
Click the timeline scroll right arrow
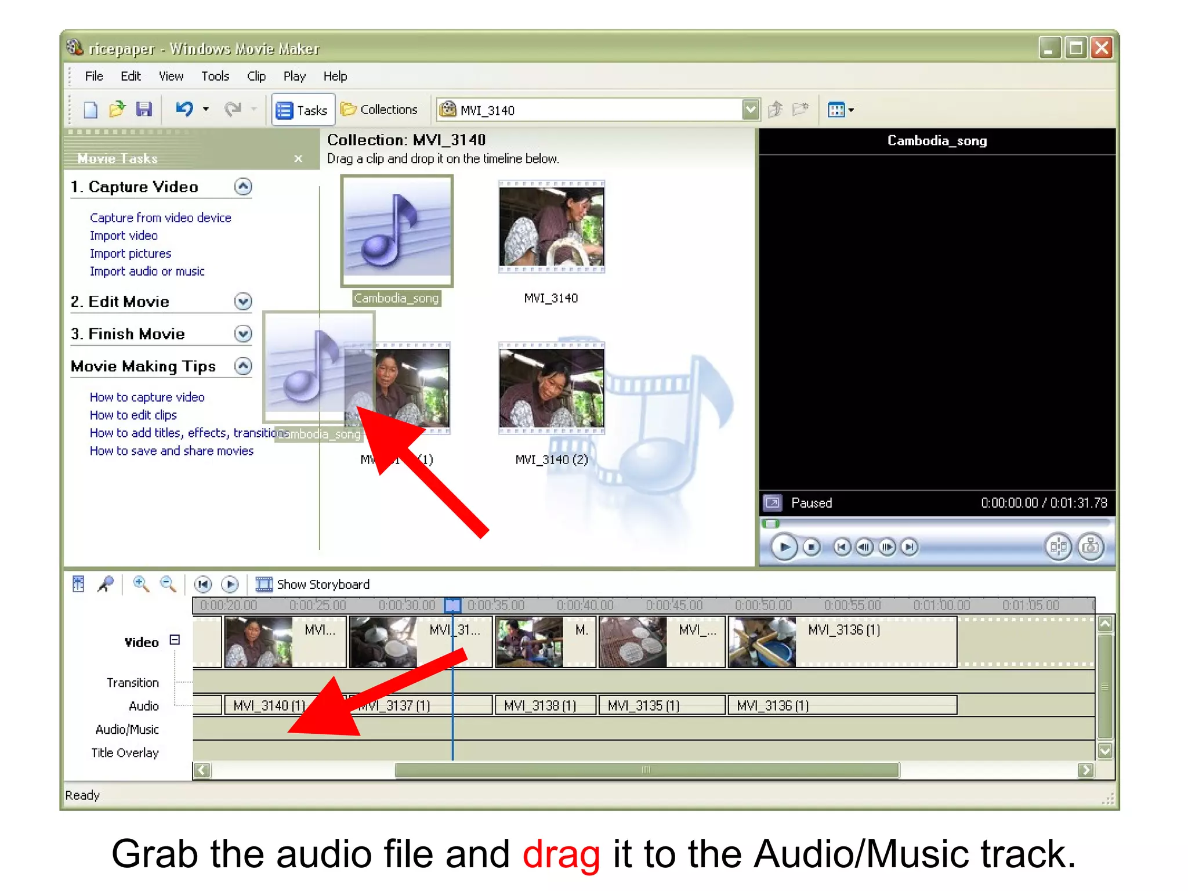pos(1085,770)
